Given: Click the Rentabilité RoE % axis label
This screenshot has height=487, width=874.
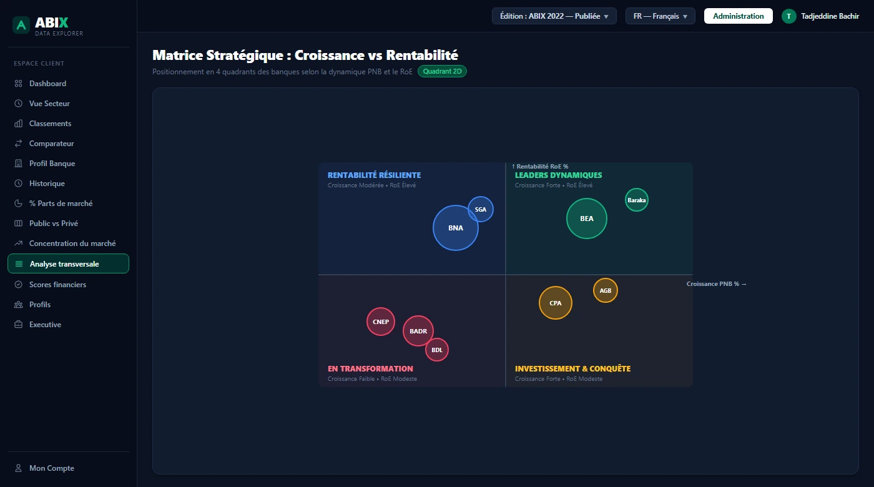Looking at the screenshot, I should 540,166.
